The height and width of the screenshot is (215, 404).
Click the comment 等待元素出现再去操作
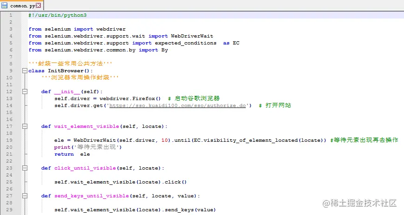[364, 140]
